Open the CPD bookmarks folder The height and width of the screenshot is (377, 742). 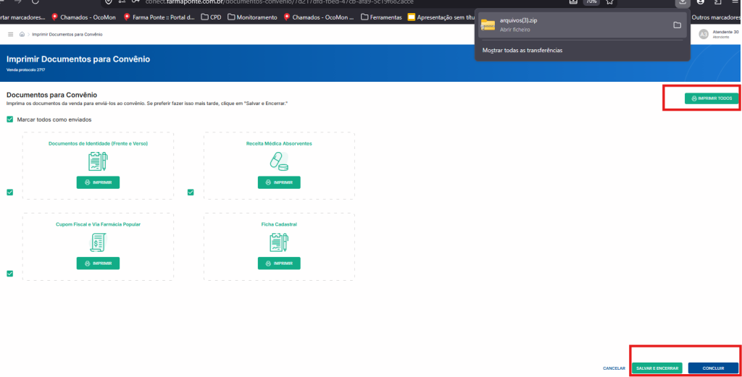coord(211,17)
